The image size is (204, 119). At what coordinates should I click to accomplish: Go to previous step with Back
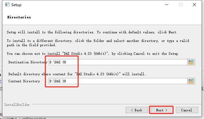(137, 110)
